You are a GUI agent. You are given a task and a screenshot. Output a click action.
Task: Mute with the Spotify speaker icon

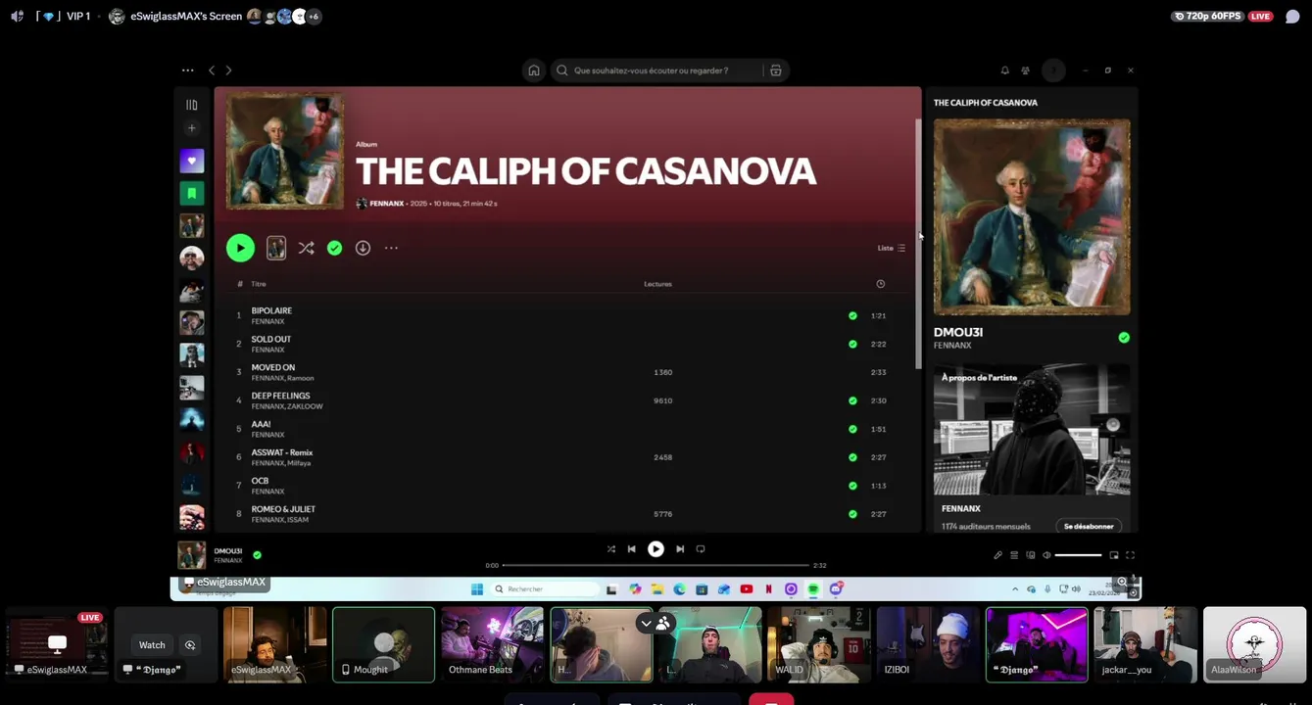pos(1046,555)
